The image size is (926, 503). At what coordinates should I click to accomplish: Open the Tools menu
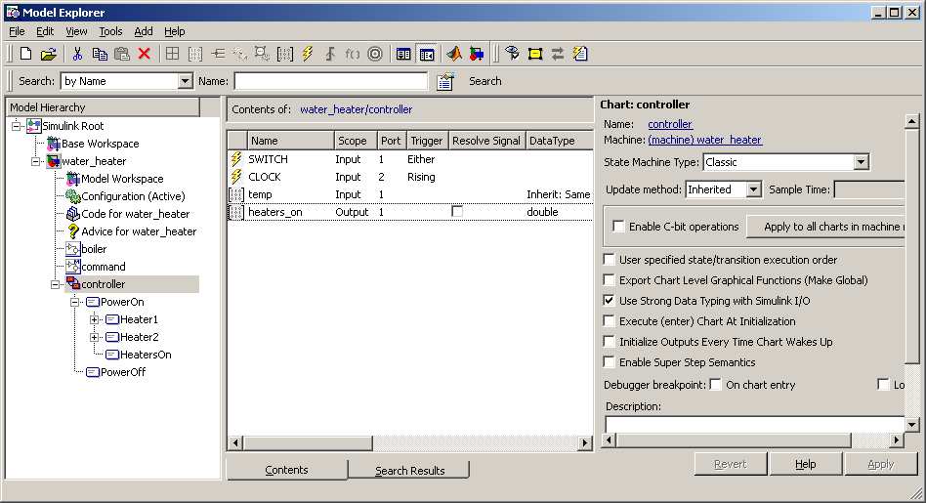[x=110, y=31]
